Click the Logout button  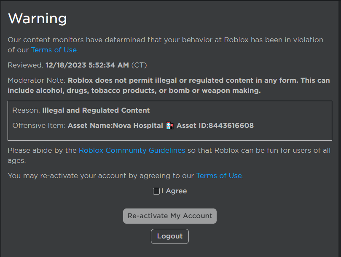169,236
